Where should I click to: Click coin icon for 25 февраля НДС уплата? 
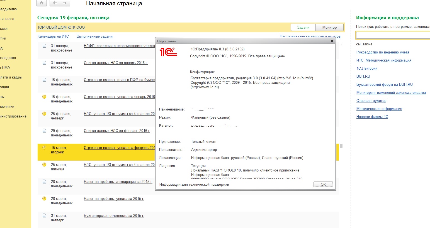click(44, 114)
